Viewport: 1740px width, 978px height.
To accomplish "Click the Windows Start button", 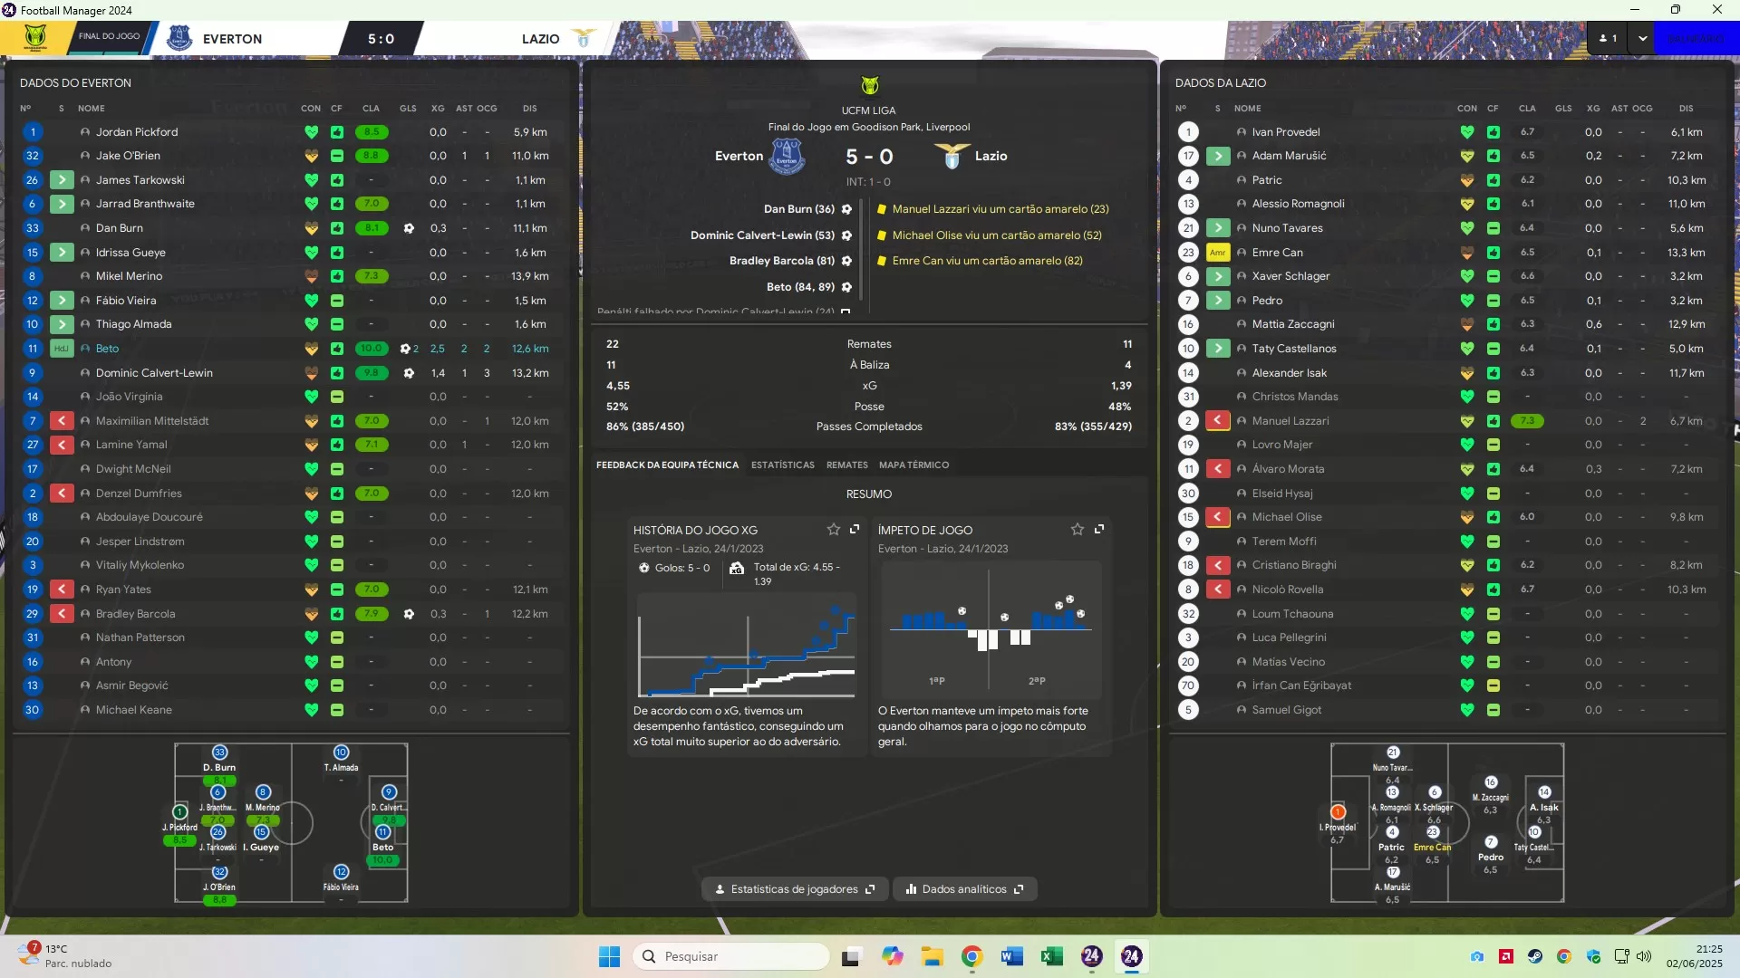I will click(x=609, y=956).
